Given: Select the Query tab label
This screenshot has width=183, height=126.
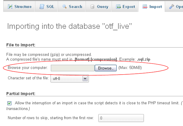Looking at the screenshot, I should tap(103, 7).
